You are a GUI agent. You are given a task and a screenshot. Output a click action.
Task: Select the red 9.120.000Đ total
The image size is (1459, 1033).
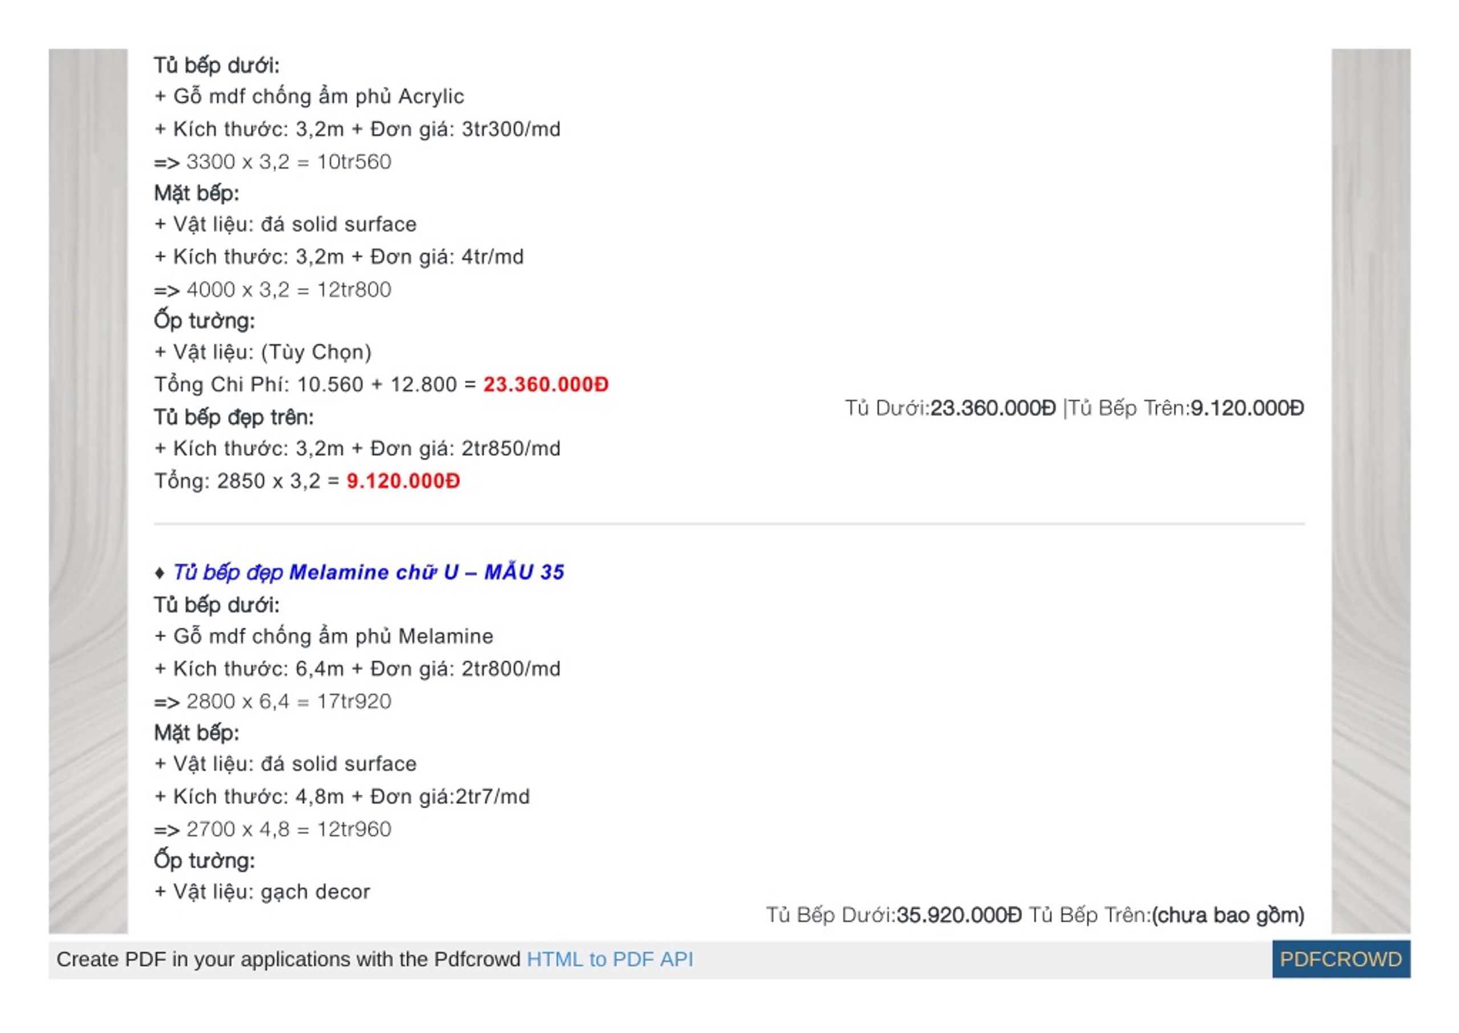(403, 481)
